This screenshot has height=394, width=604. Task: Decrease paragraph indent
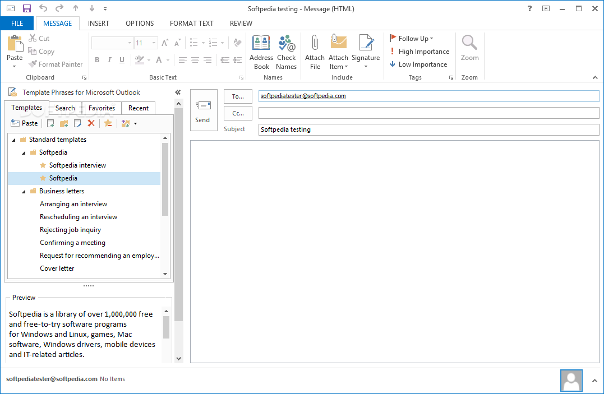(225, 60)
